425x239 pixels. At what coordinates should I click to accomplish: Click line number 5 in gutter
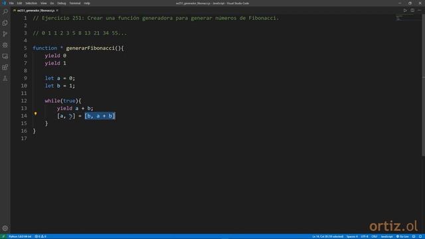point(25,48)
